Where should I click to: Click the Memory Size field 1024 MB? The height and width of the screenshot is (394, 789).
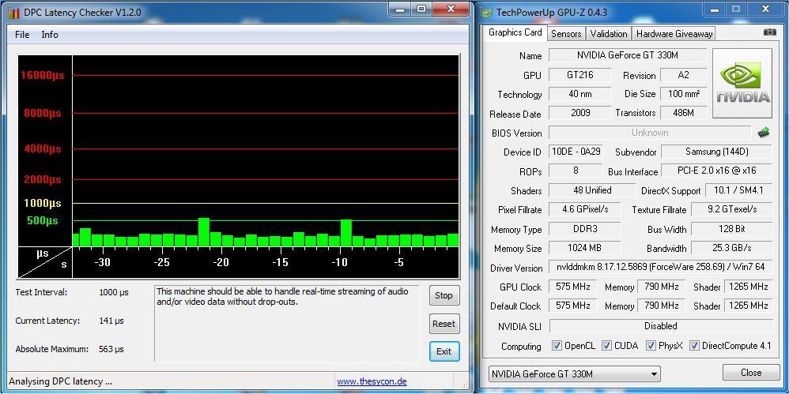pyautogui.click(x=584, y=248)
